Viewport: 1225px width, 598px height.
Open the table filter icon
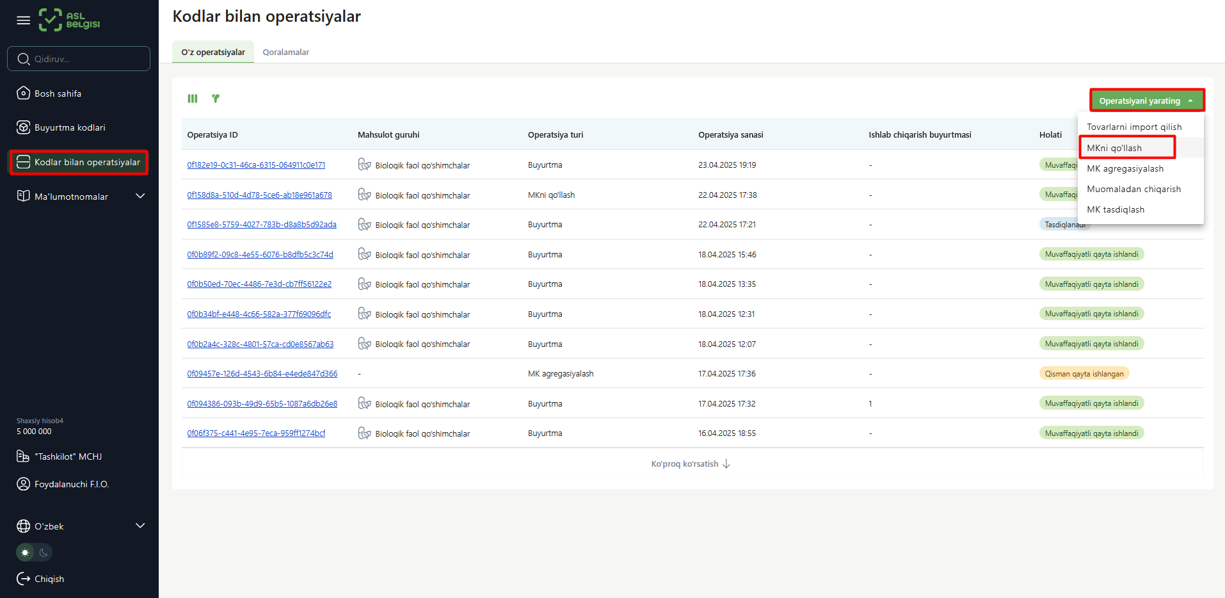click(216, 99)
